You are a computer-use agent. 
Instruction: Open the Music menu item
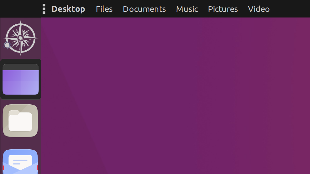click(187, 9)
